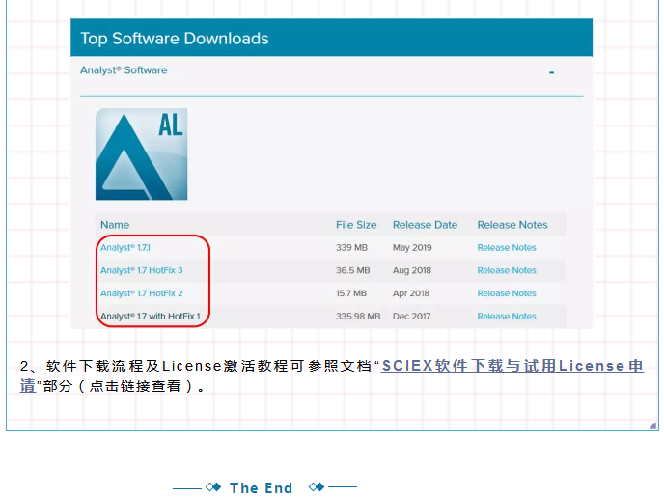Download Analyst 1.7 HotFix 3
Image resolution: width=664 pixels, height=499 pixels.
(142, 270)
